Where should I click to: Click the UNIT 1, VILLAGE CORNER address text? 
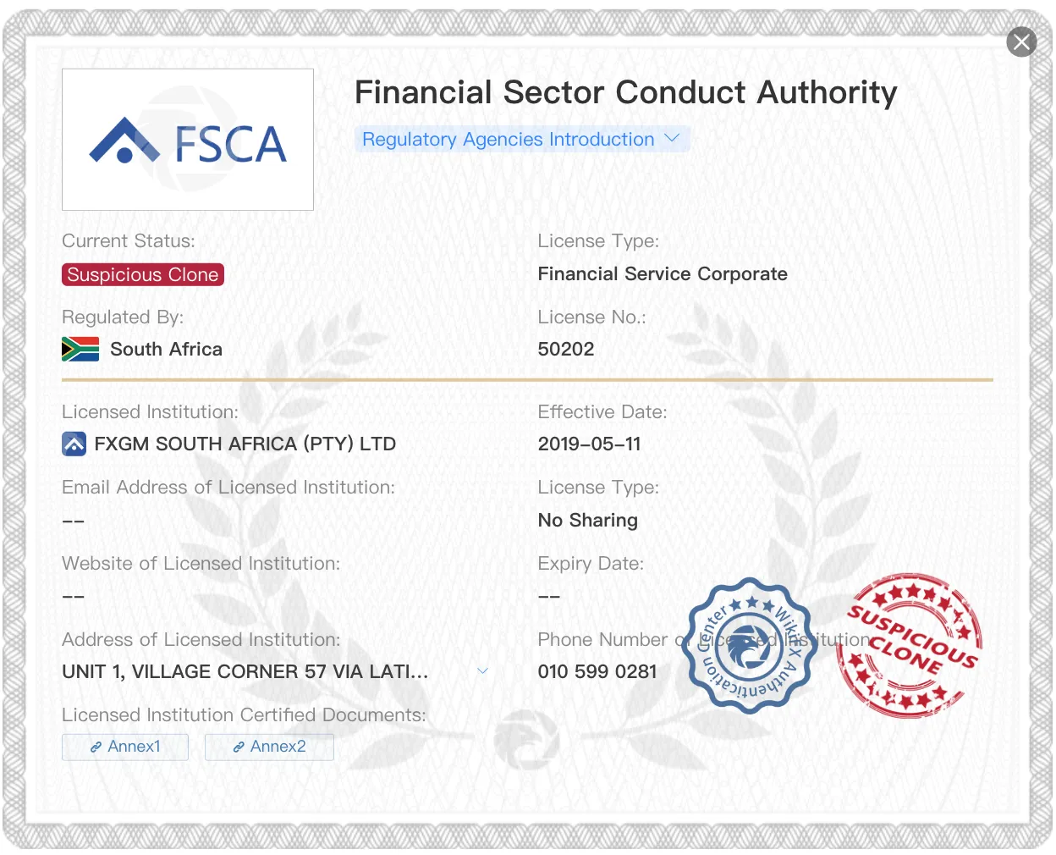[245, 671]
